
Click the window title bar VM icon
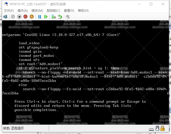[6, 4]
